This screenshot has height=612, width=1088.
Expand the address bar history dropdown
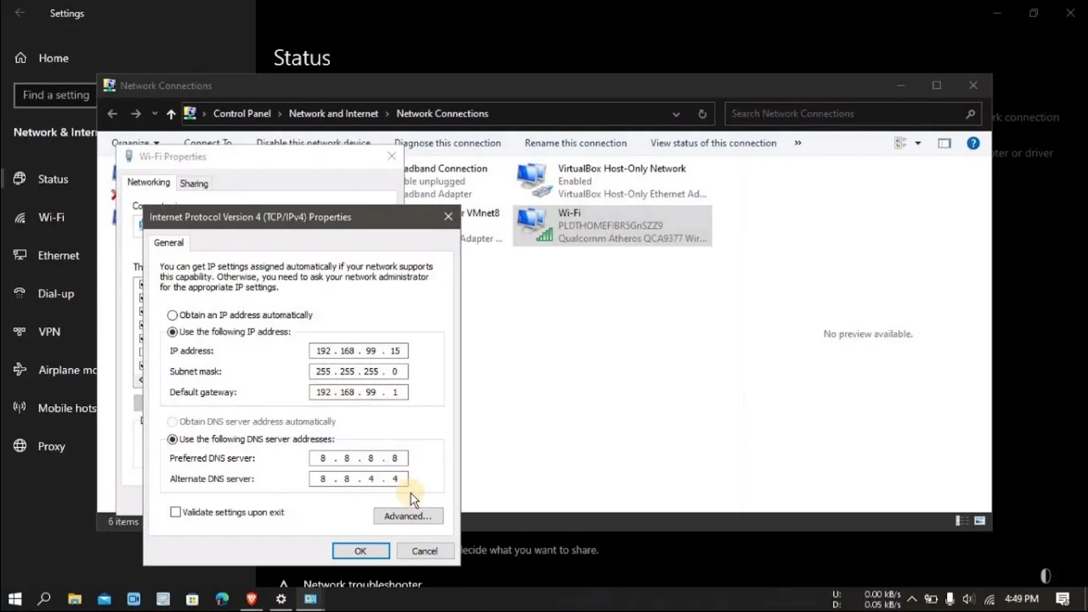pos(676,114)
